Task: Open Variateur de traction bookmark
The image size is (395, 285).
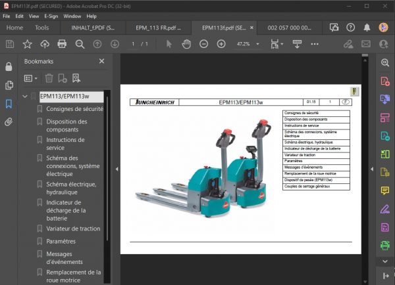Action: click(73, 229)
